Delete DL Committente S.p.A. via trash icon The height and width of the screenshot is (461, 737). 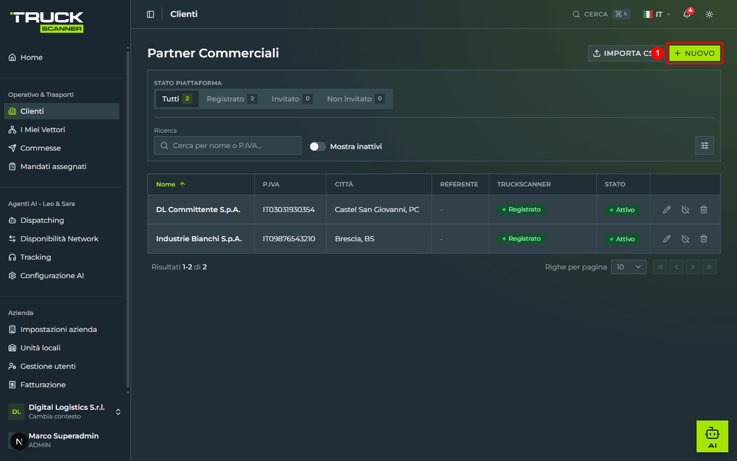click(704, 209)
